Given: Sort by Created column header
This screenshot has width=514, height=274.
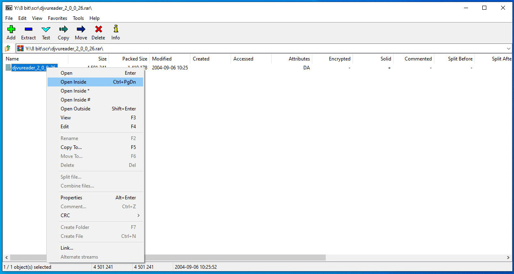Looking at the screenshot, I should 210,59.
